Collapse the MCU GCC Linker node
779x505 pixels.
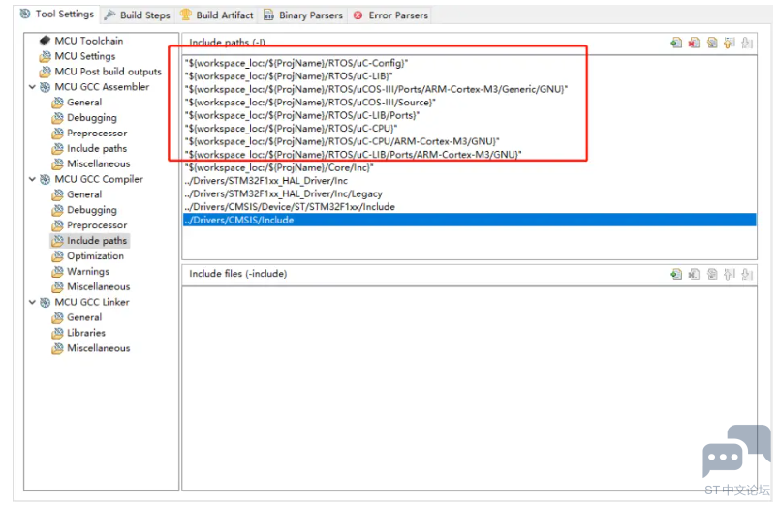tap(32, 302)
